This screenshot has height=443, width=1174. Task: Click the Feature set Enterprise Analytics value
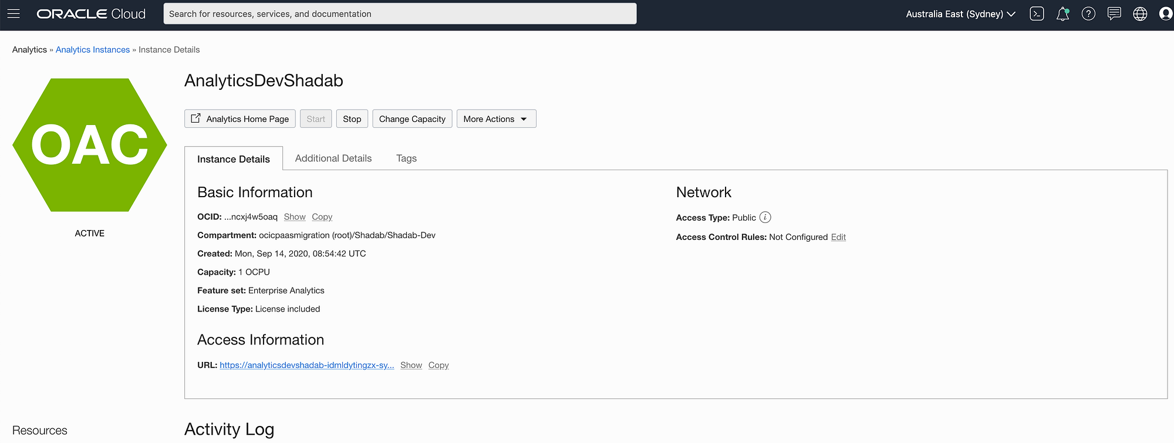(286, 290)
